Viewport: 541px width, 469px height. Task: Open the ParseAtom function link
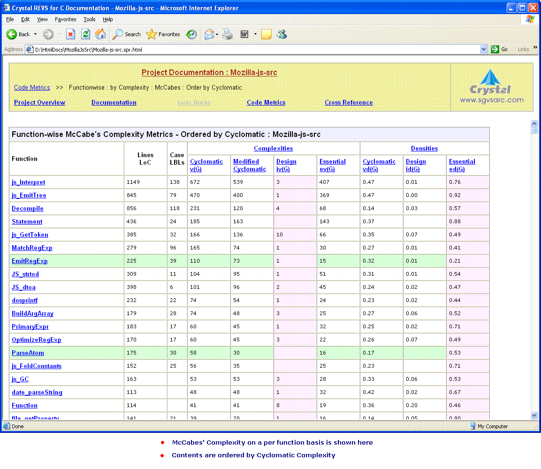28,353
